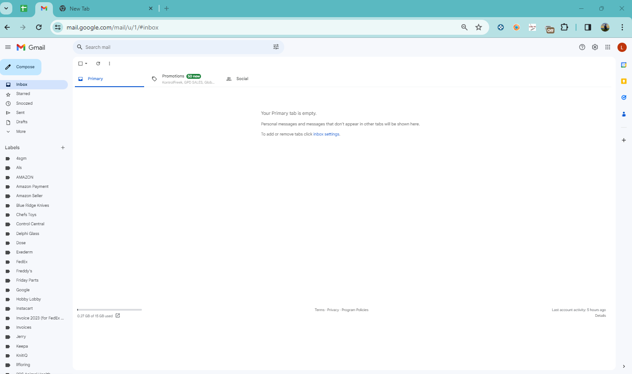Switch to the pinned Sheets tab
This screenshot has height=374, width=632.
(24, 8)
